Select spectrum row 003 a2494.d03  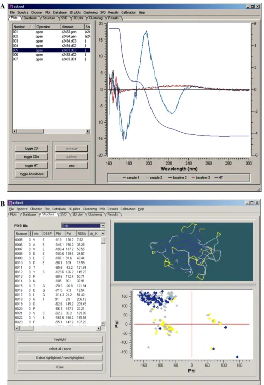tap(51, 41)
